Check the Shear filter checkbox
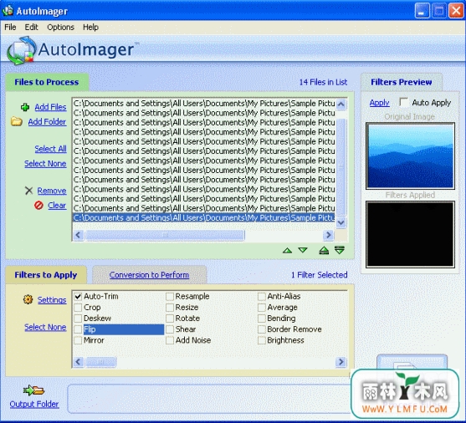Viewport: 466px width, 423px height. [x=170, y=329]
